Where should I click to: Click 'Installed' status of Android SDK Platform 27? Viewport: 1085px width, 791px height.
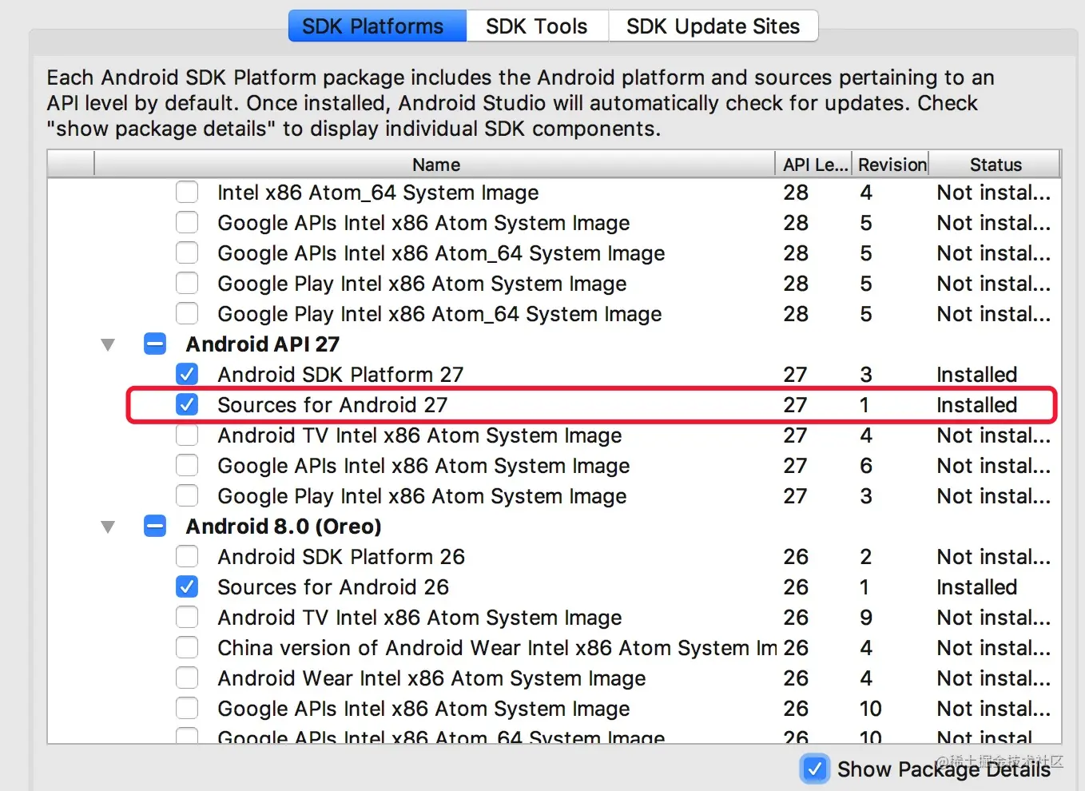click(x=976, y=375)
